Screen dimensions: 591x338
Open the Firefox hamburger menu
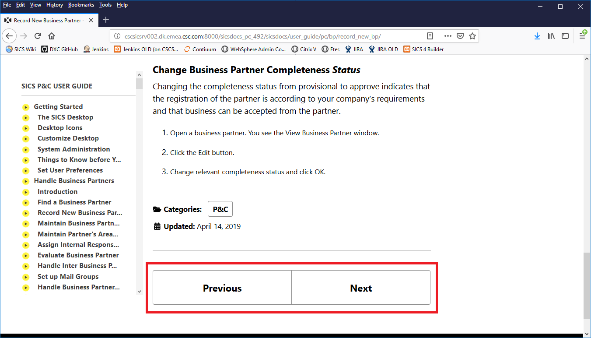pos(583,36)
